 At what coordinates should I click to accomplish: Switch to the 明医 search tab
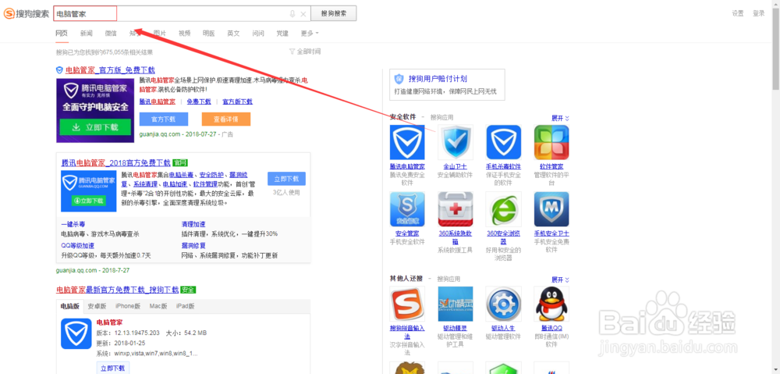(x=209, y=34)
